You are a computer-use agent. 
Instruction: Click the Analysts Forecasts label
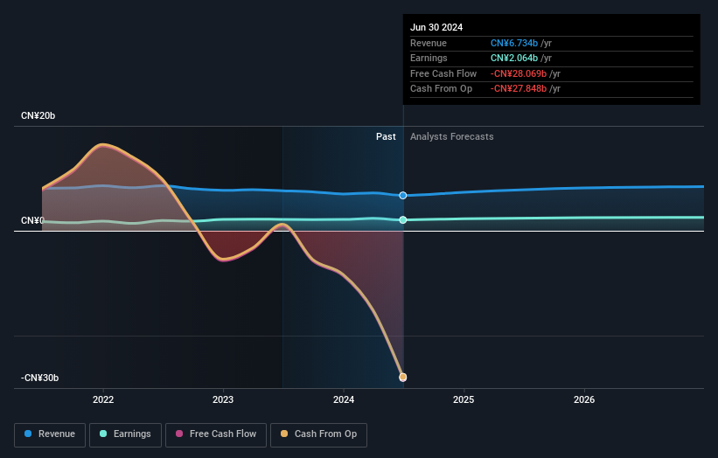click(451, 137)
